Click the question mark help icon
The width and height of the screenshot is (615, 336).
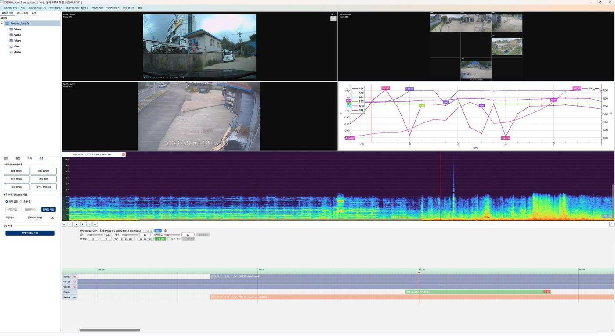point(165,231)
